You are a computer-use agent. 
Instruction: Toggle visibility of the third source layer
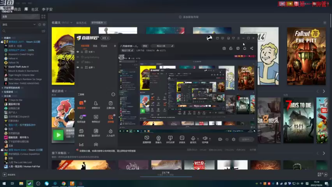pos(78,62)
